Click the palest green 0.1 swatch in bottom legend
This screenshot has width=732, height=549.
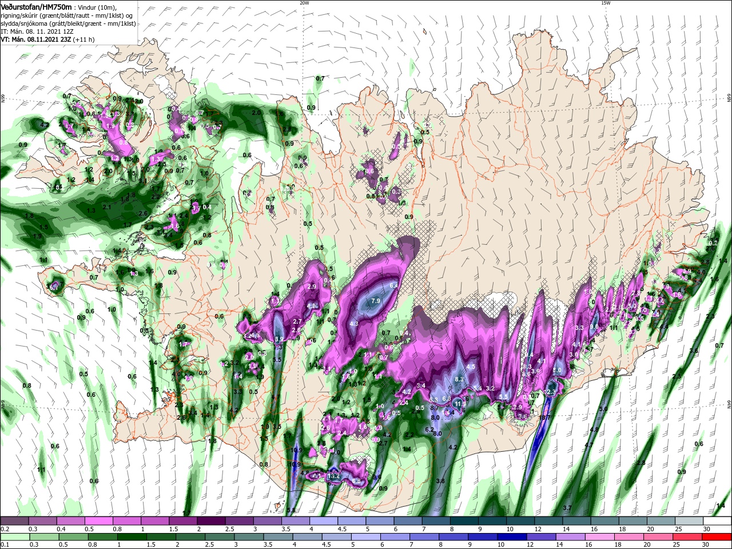click(14, 536)
